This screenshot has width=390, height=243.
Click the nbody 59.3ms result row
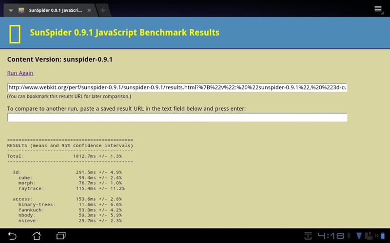tap(70, 215)
